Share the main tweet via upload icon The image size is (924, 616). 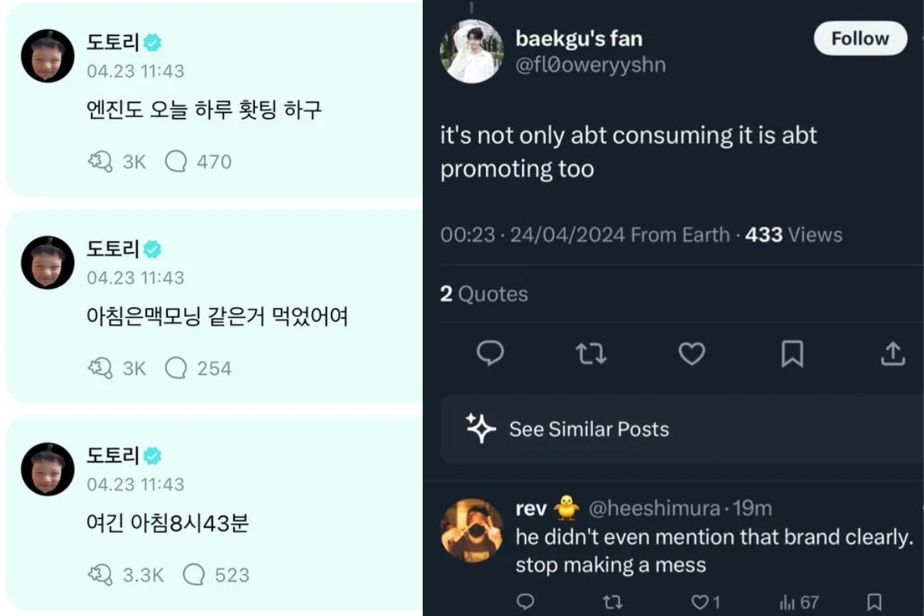tap(892, 353)
